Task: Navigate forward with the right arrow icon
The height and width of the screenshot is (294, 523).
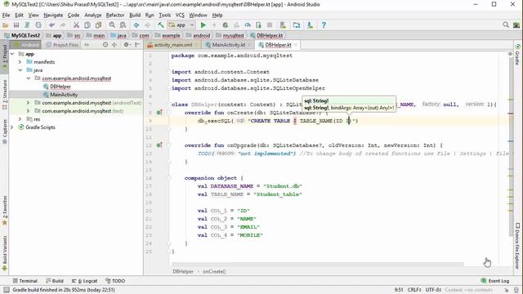Action: click(147, 25)
